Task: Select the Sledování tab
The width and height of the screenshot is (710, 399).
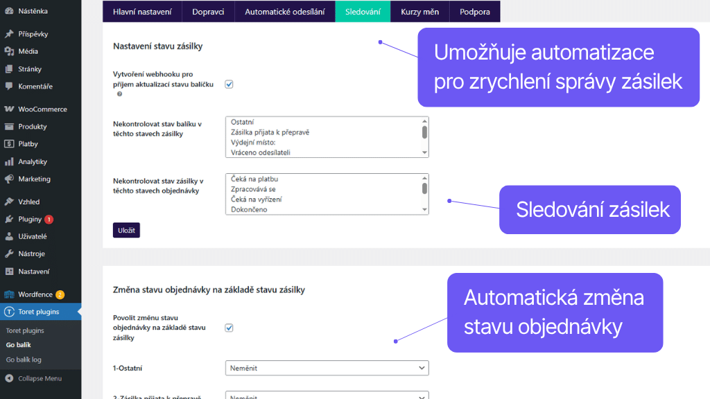Action: pyautogui.click(x=363, y=11)
